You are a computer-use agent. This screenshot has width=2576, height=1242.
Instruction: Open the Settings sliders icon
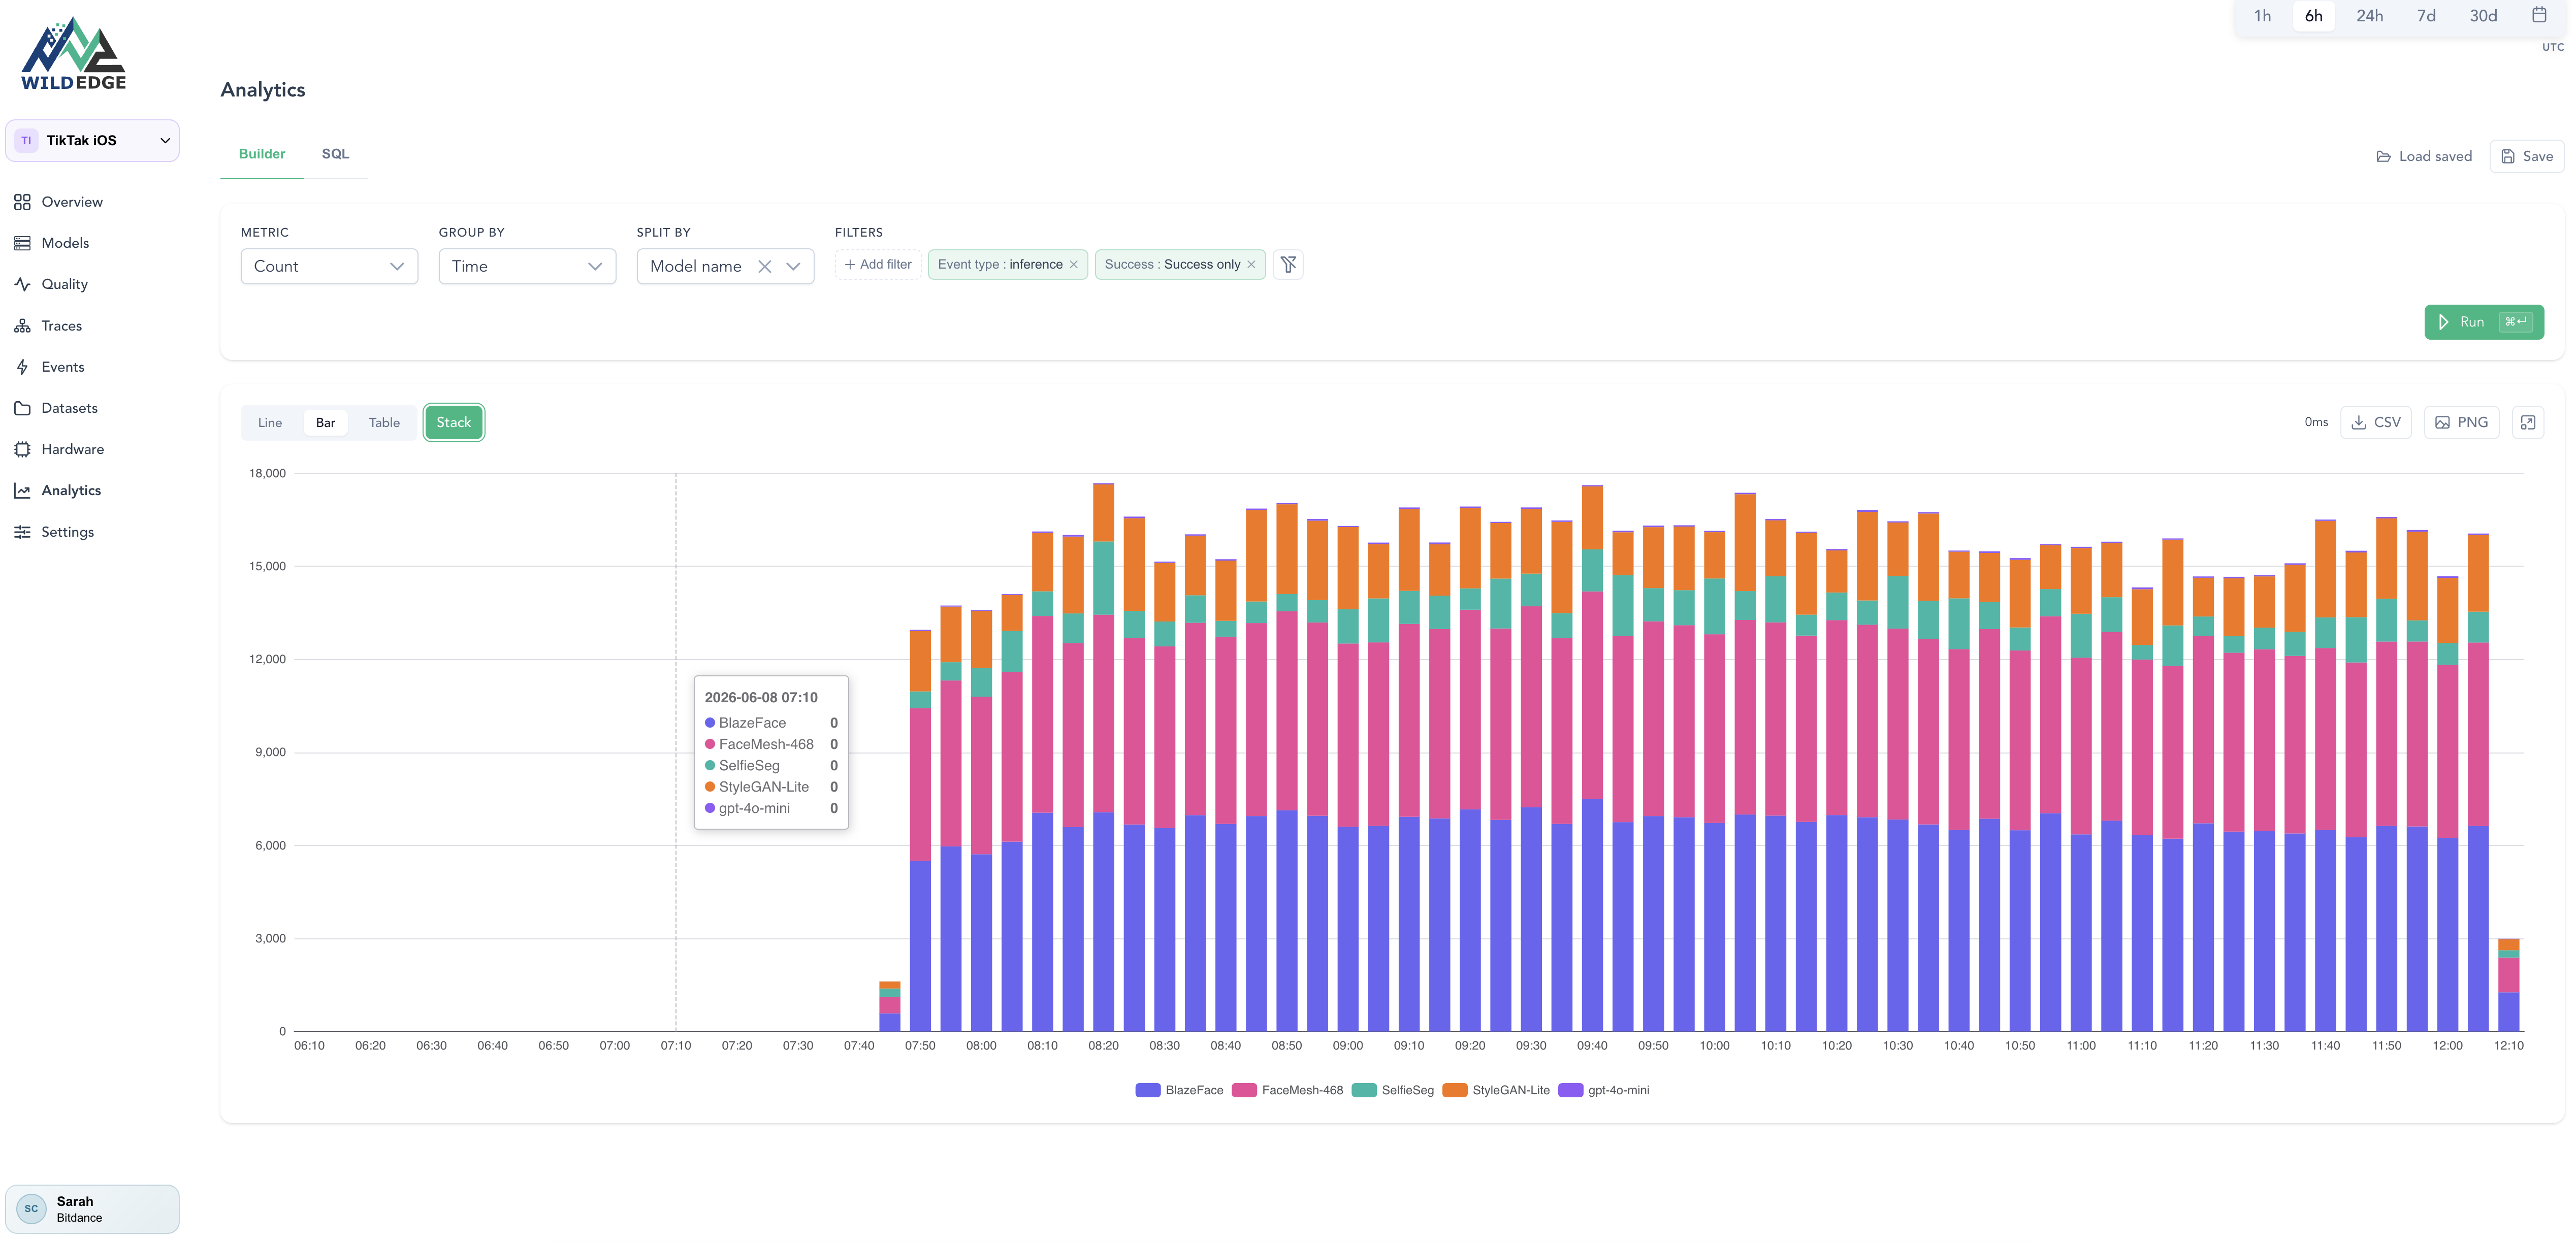click(22, 532)
